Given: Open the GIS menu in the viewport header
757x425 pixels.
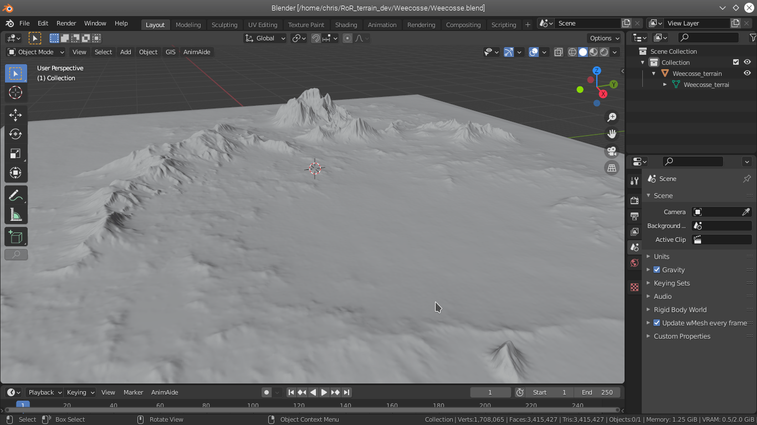Looking at the screenshot, I should (170, 51).
